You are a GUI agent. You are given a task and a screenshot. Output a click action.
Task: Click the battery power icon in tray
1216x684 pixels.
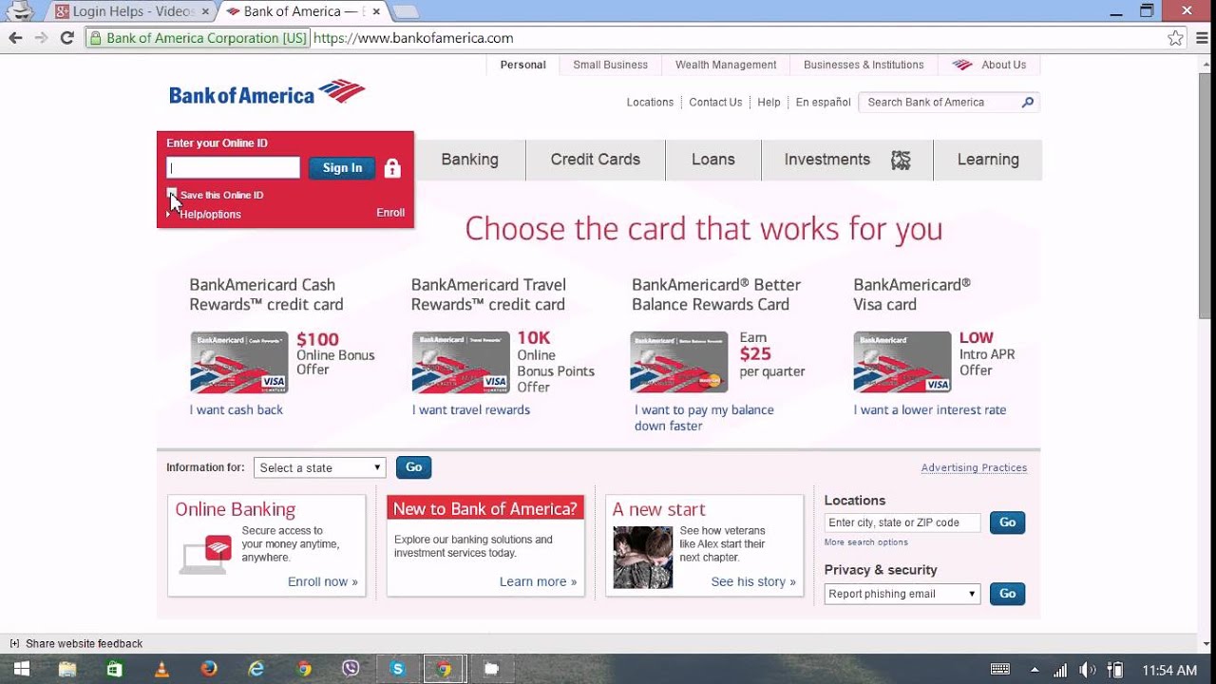tap(1116, 670)
